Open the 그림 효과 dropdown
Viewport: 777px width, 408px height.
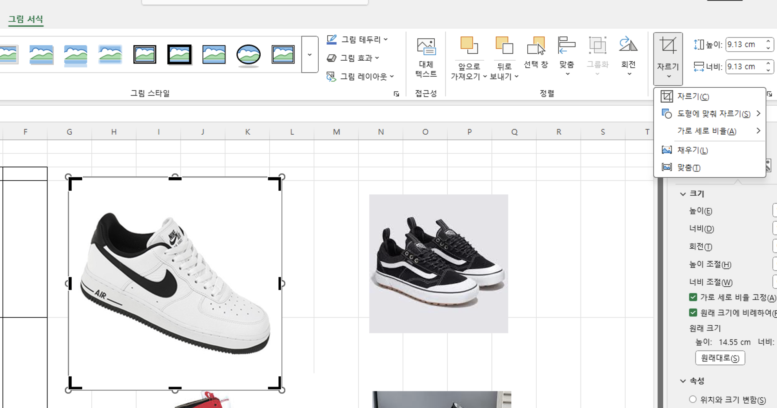click(x=353, y=58)
